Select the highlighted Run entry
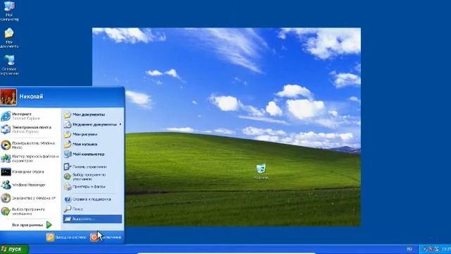The width and height of the screenshot is (451, 254). click(x=92, y=219)
